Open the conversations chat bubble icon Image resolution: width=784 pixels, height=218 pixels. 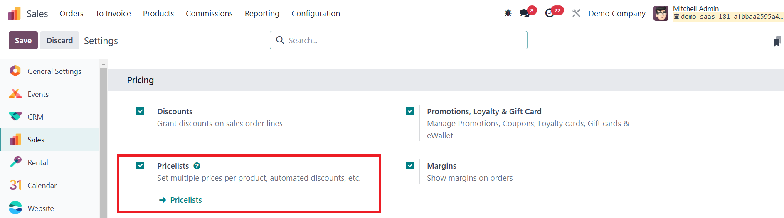tap(525, 13)
